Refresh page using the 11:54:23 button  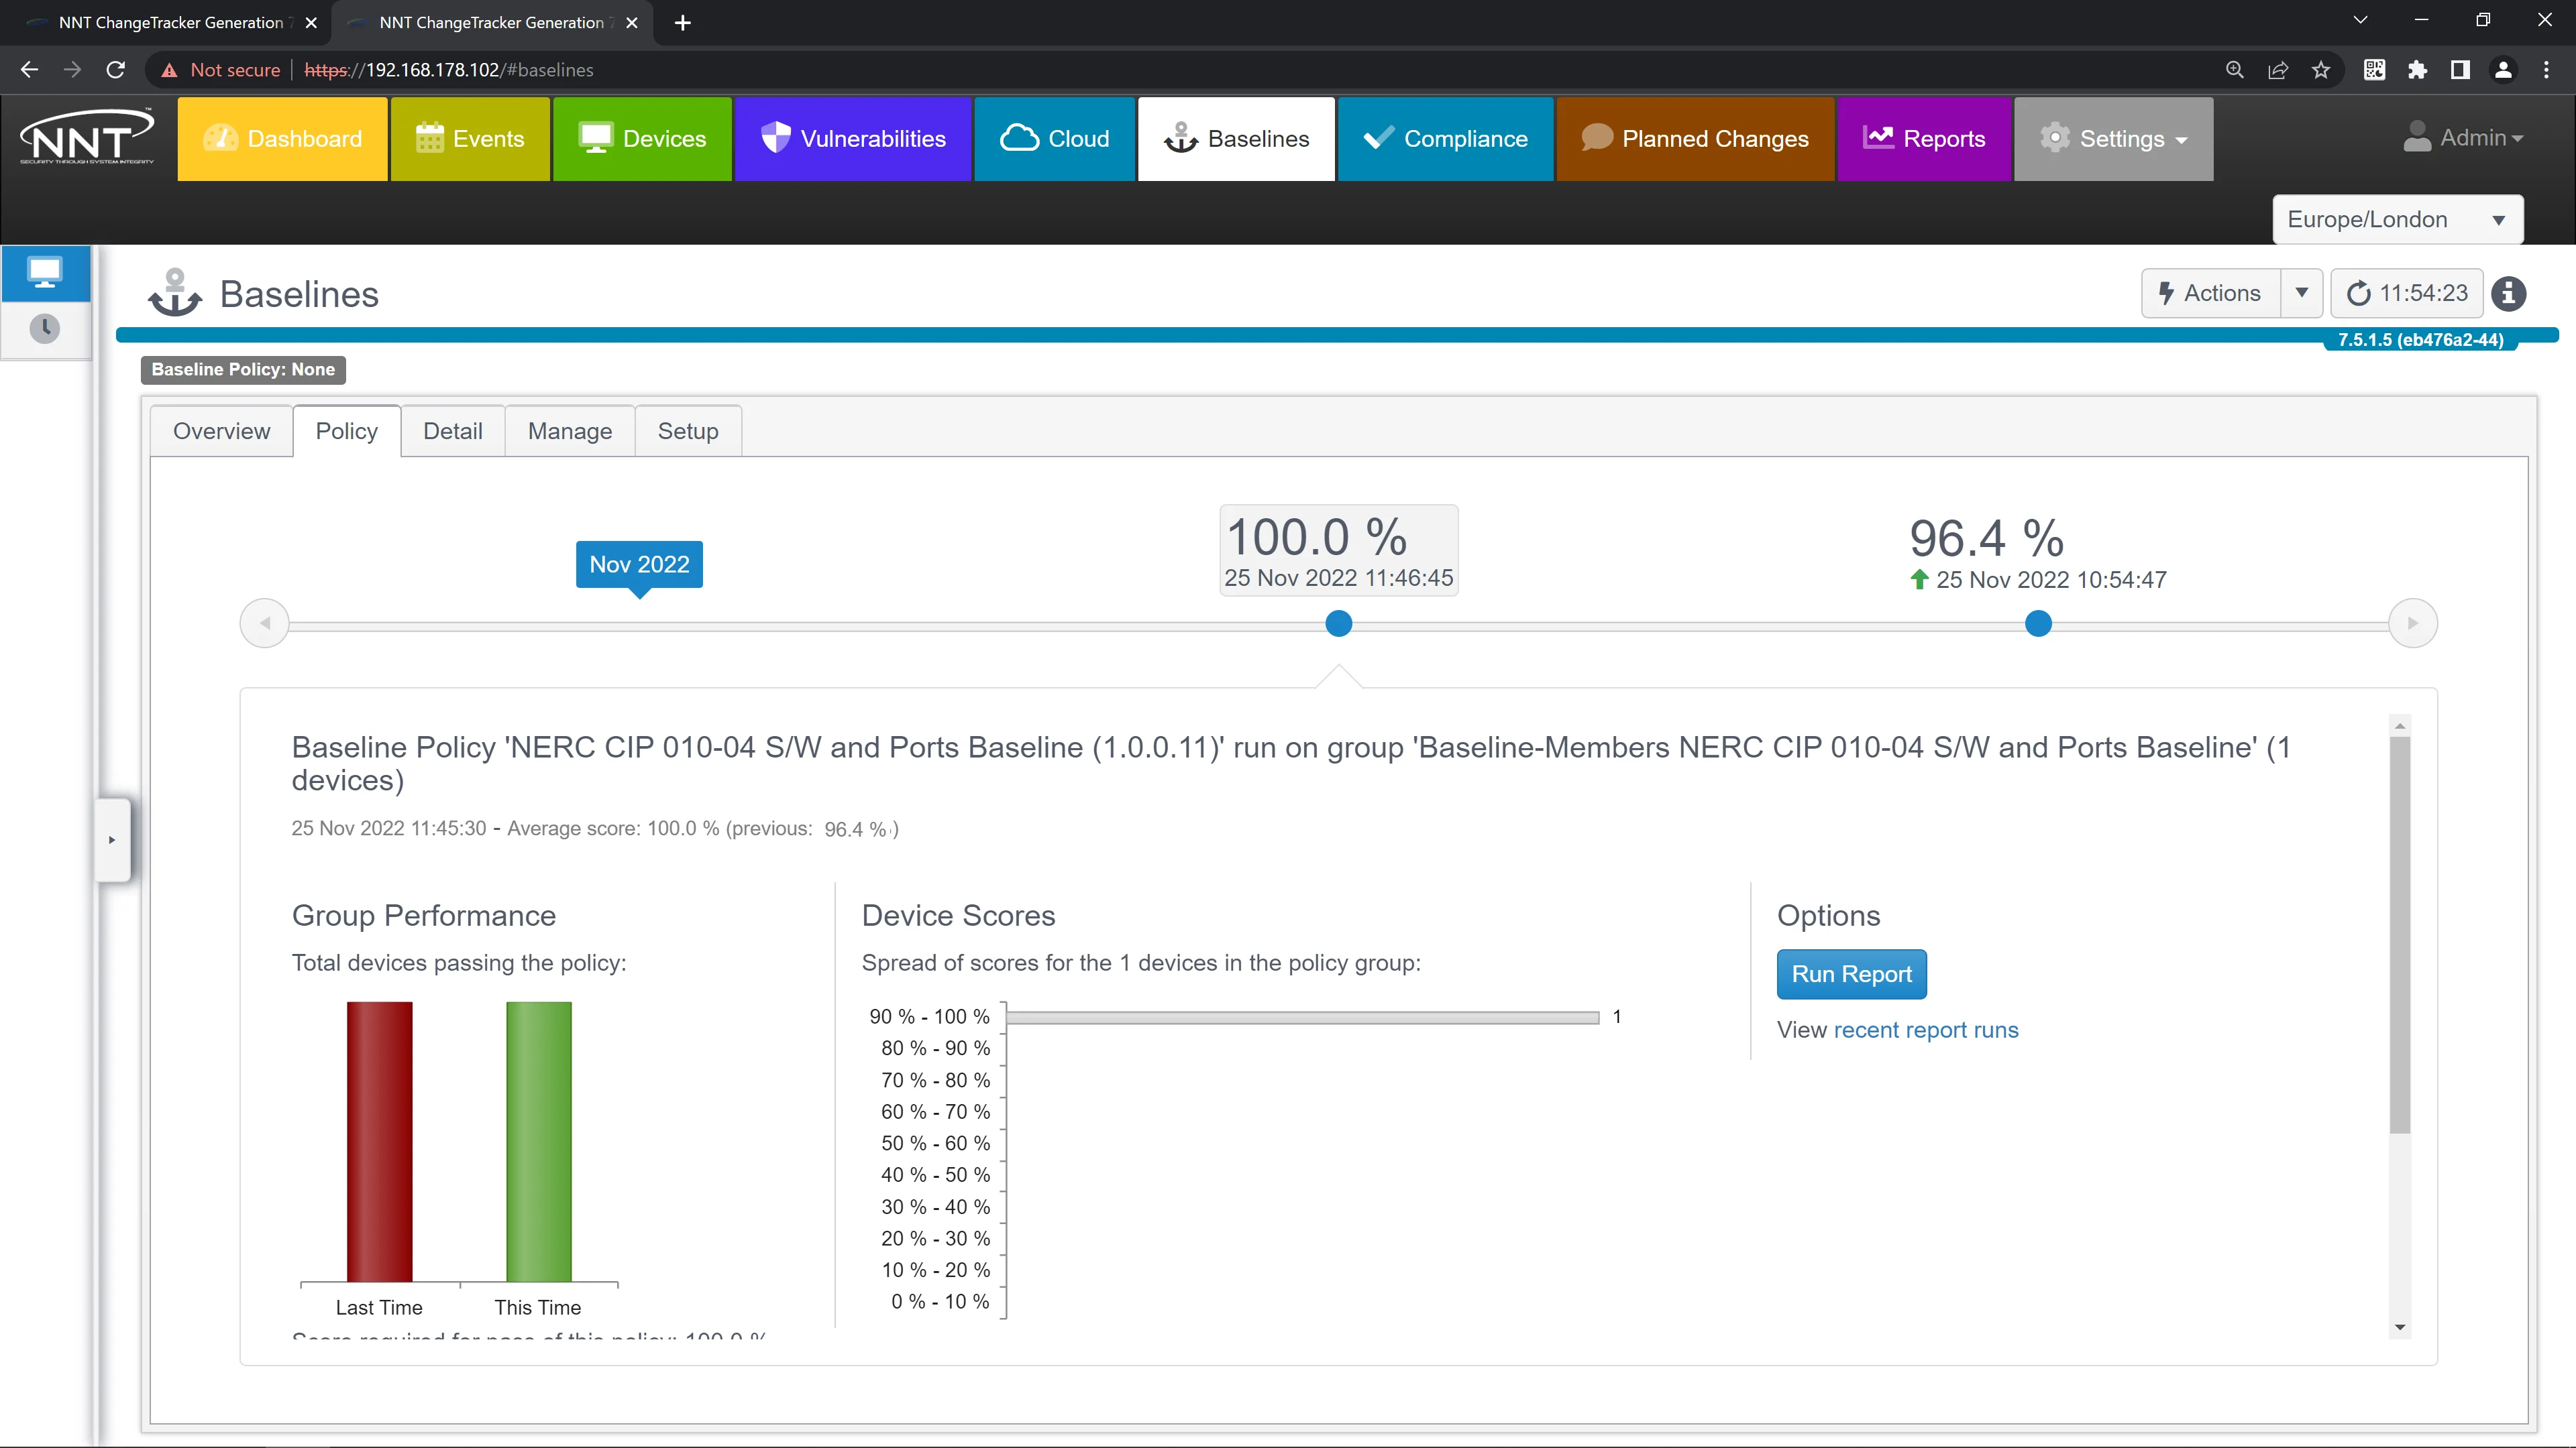(x=2407, y=293)
